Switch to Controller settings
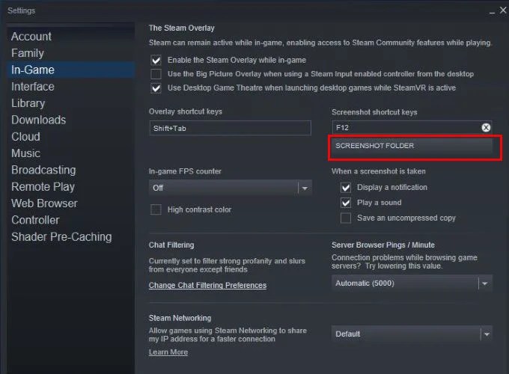509x374 pixels. tap(35, 220)
